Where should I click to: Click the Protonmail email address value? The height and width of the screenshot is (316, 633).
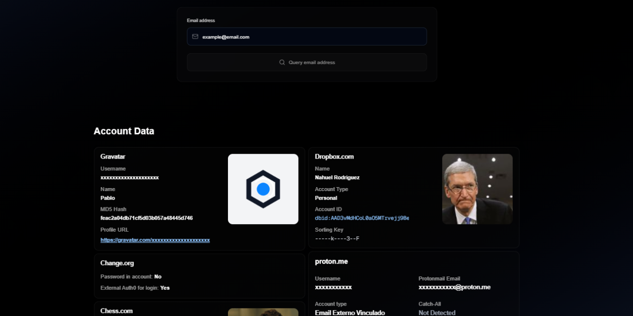[x=454, y=287]
